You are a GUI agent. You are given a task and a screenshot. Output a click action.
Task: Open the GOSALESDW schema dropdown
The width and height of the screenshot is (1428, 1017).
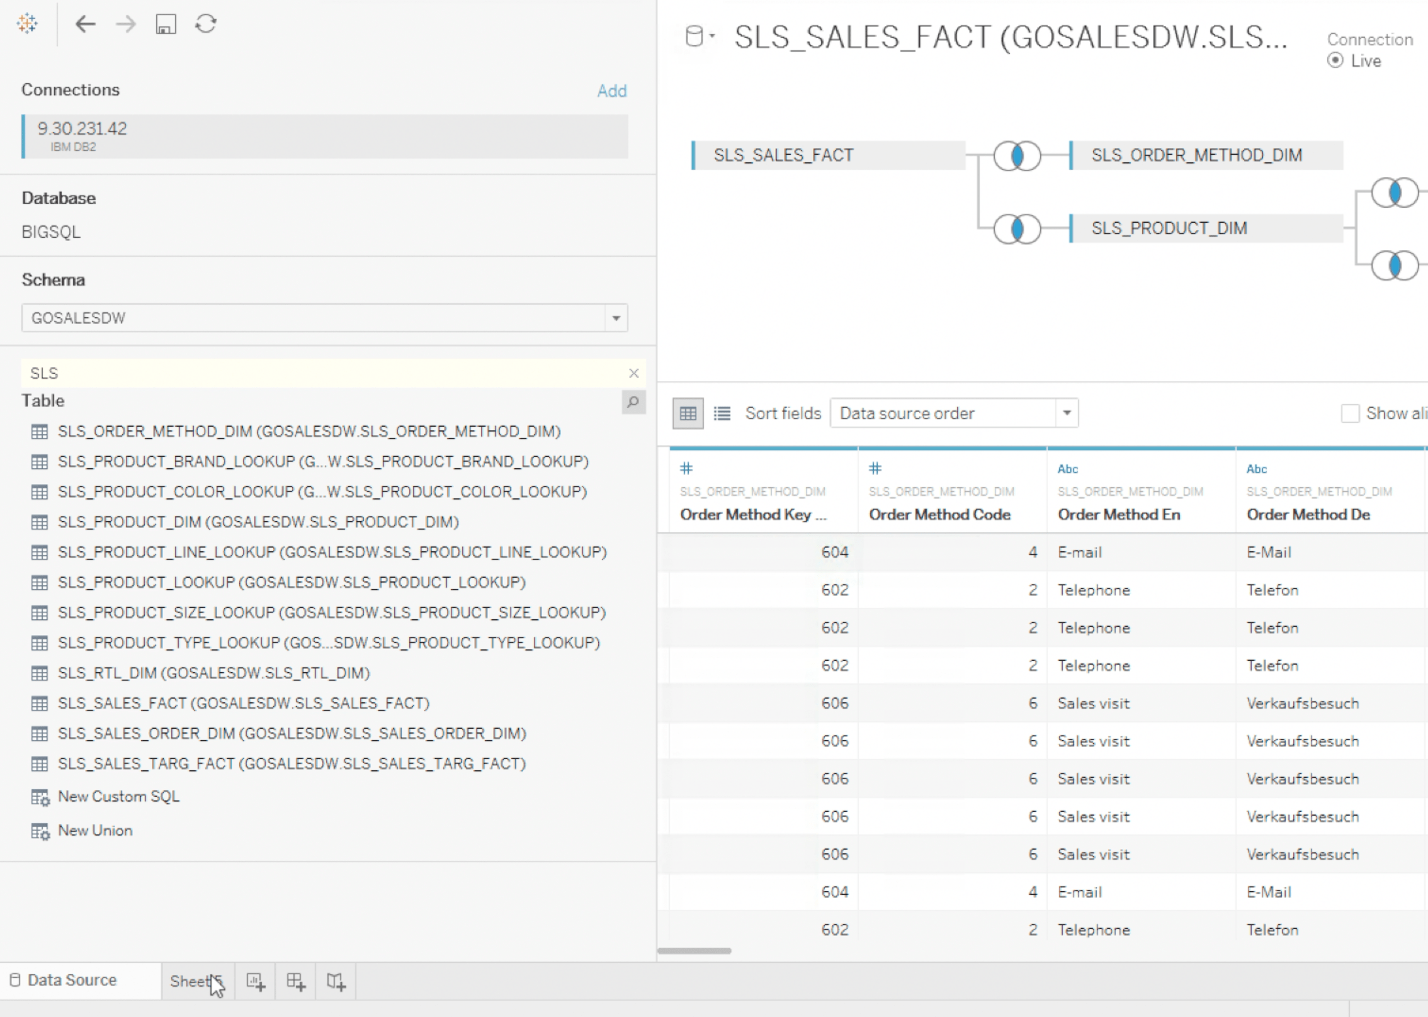pyautogui.click(x=615, y=318)
